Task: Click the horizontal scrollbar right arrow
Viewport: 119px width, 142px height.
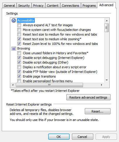Action: [x=101, y=85]
